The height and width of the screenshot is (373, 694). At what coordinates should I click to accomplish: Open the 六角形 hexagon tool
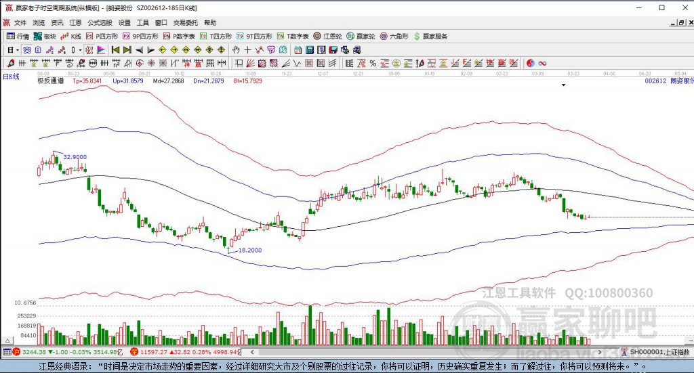[394, 37]
